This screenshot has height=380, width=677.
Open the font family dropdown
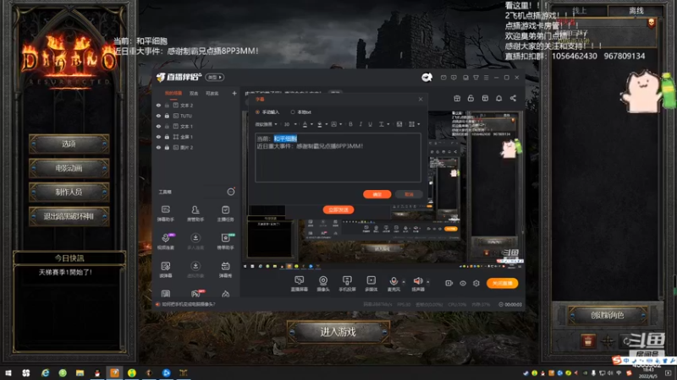point(266,124)
